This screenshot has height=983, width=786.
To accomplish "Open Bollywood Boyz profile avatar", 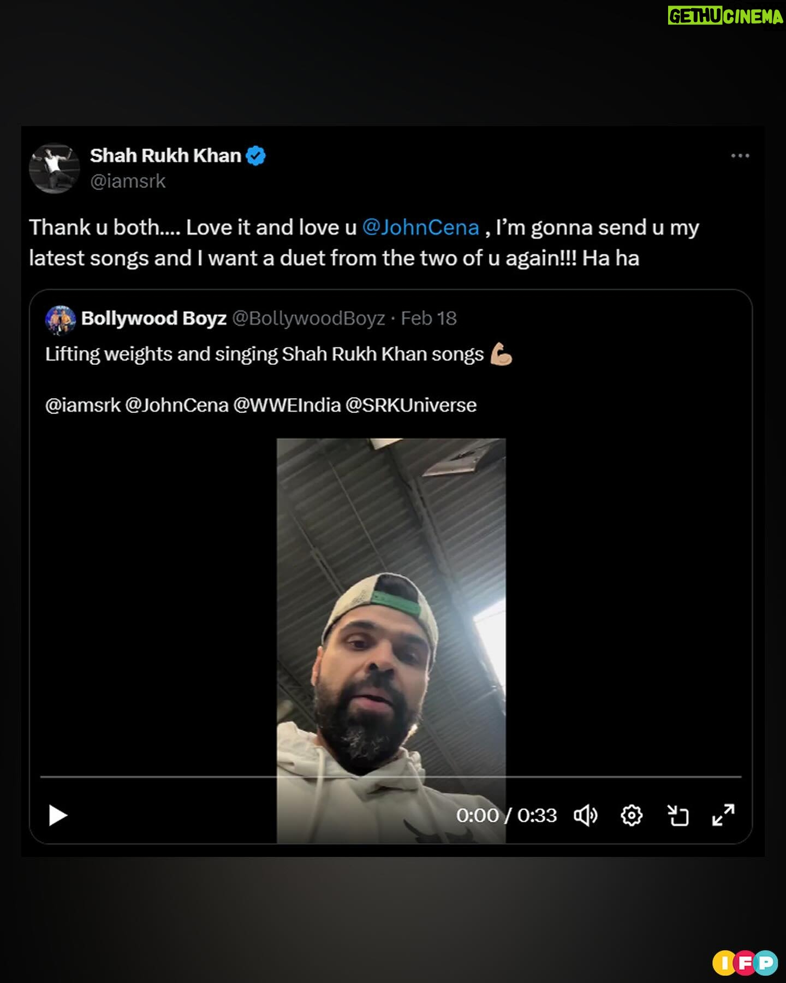I will pos(61,319).
